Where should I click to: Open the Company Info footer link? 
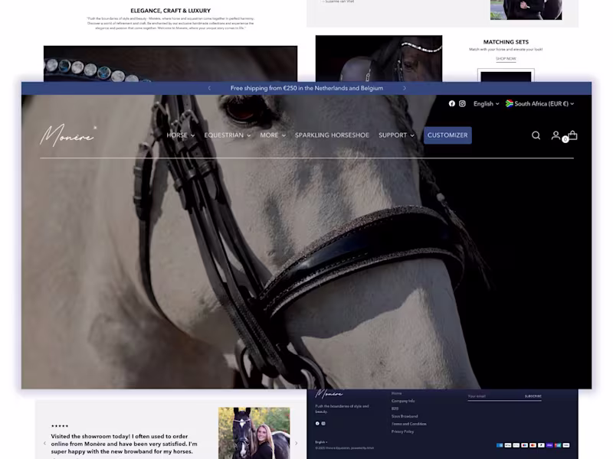click(x=403, y=401)
